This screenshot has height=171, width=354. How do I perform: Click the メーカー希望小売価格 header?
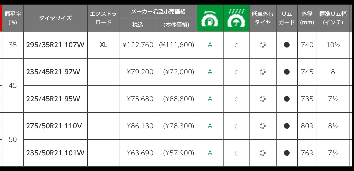(x=158, y=12)
